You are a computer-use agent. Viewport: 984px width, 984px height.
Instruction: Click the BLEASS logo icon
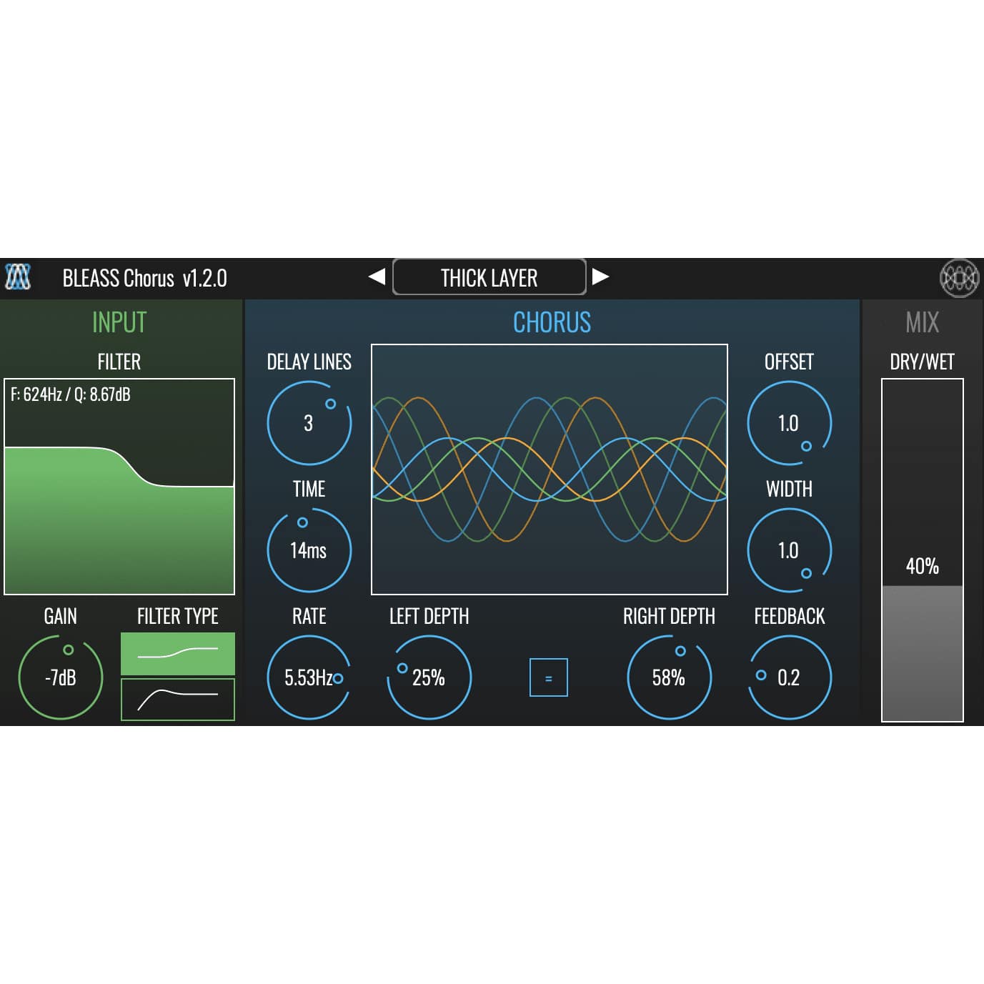(x=18, y=277)
